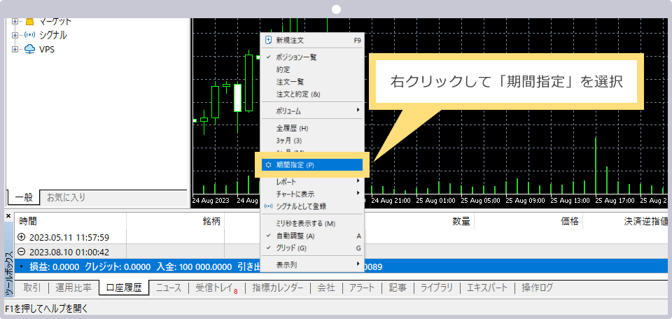
Task: Open the ニュース tab
Action: (x=169, y=288)
